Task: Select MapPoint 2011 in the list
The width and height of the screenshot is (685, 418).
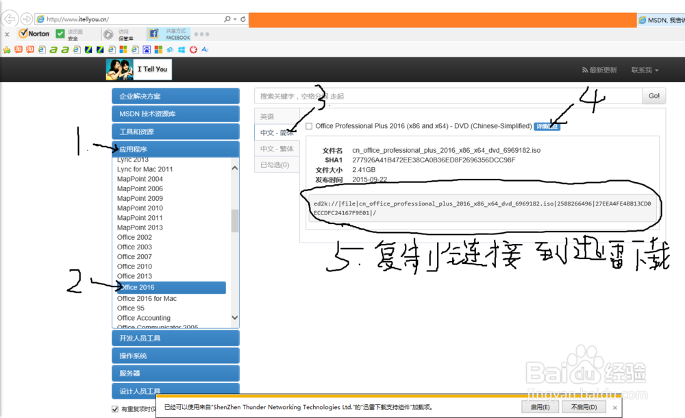Action: tap(140, 218)
